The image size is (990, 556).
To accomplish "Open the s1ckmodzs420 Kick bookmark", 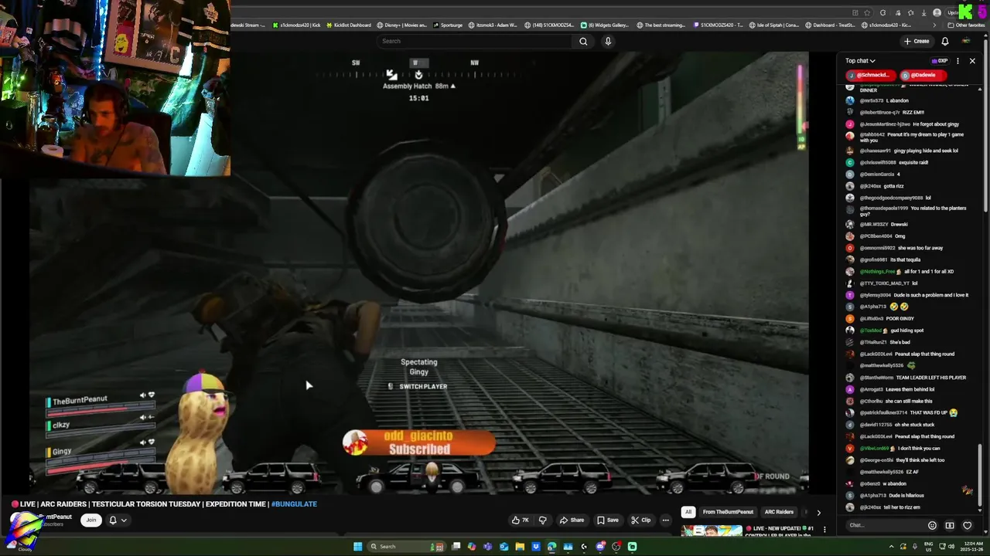I will (x=296, y=25).
